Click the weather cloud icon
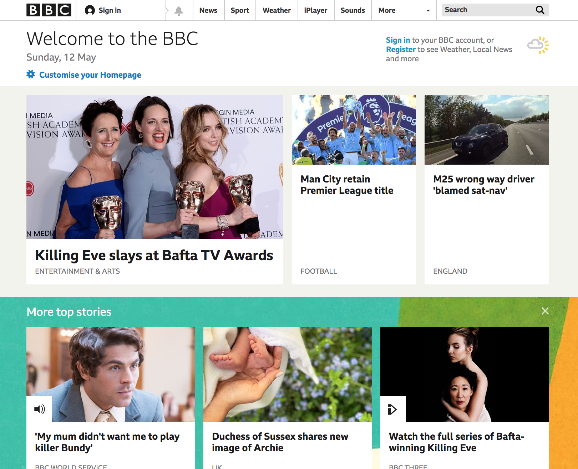Screen dimensions: 578x469 click(538, 45)
